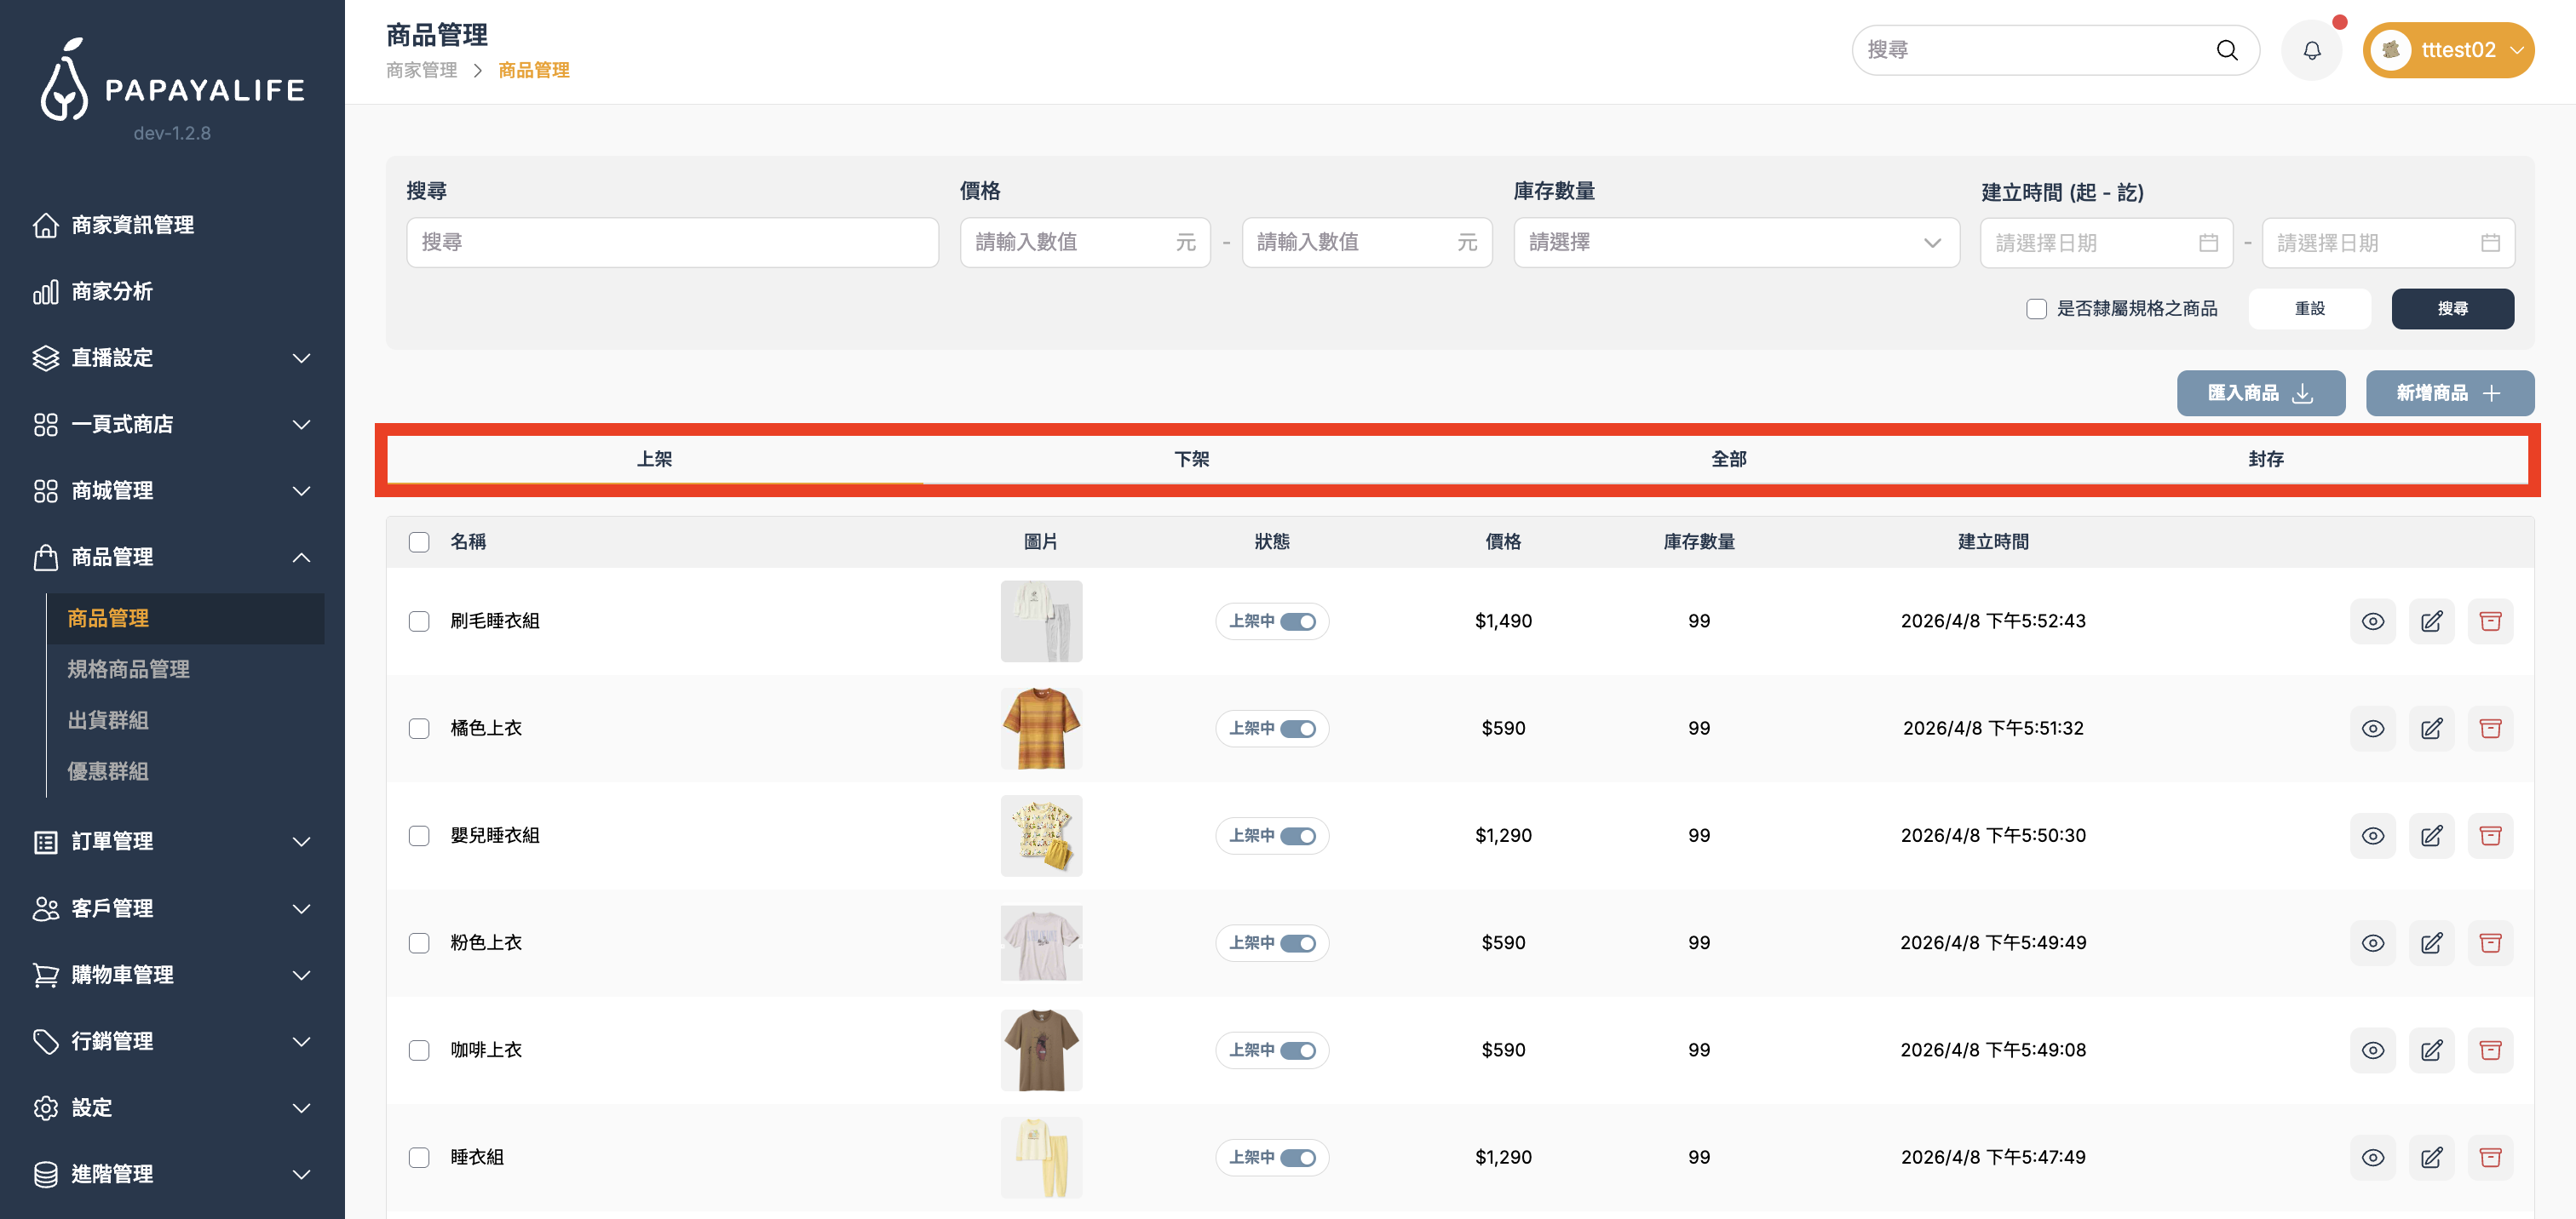Click edit pencil icon for 咖啡上衣

[x=2431, y=1050]
